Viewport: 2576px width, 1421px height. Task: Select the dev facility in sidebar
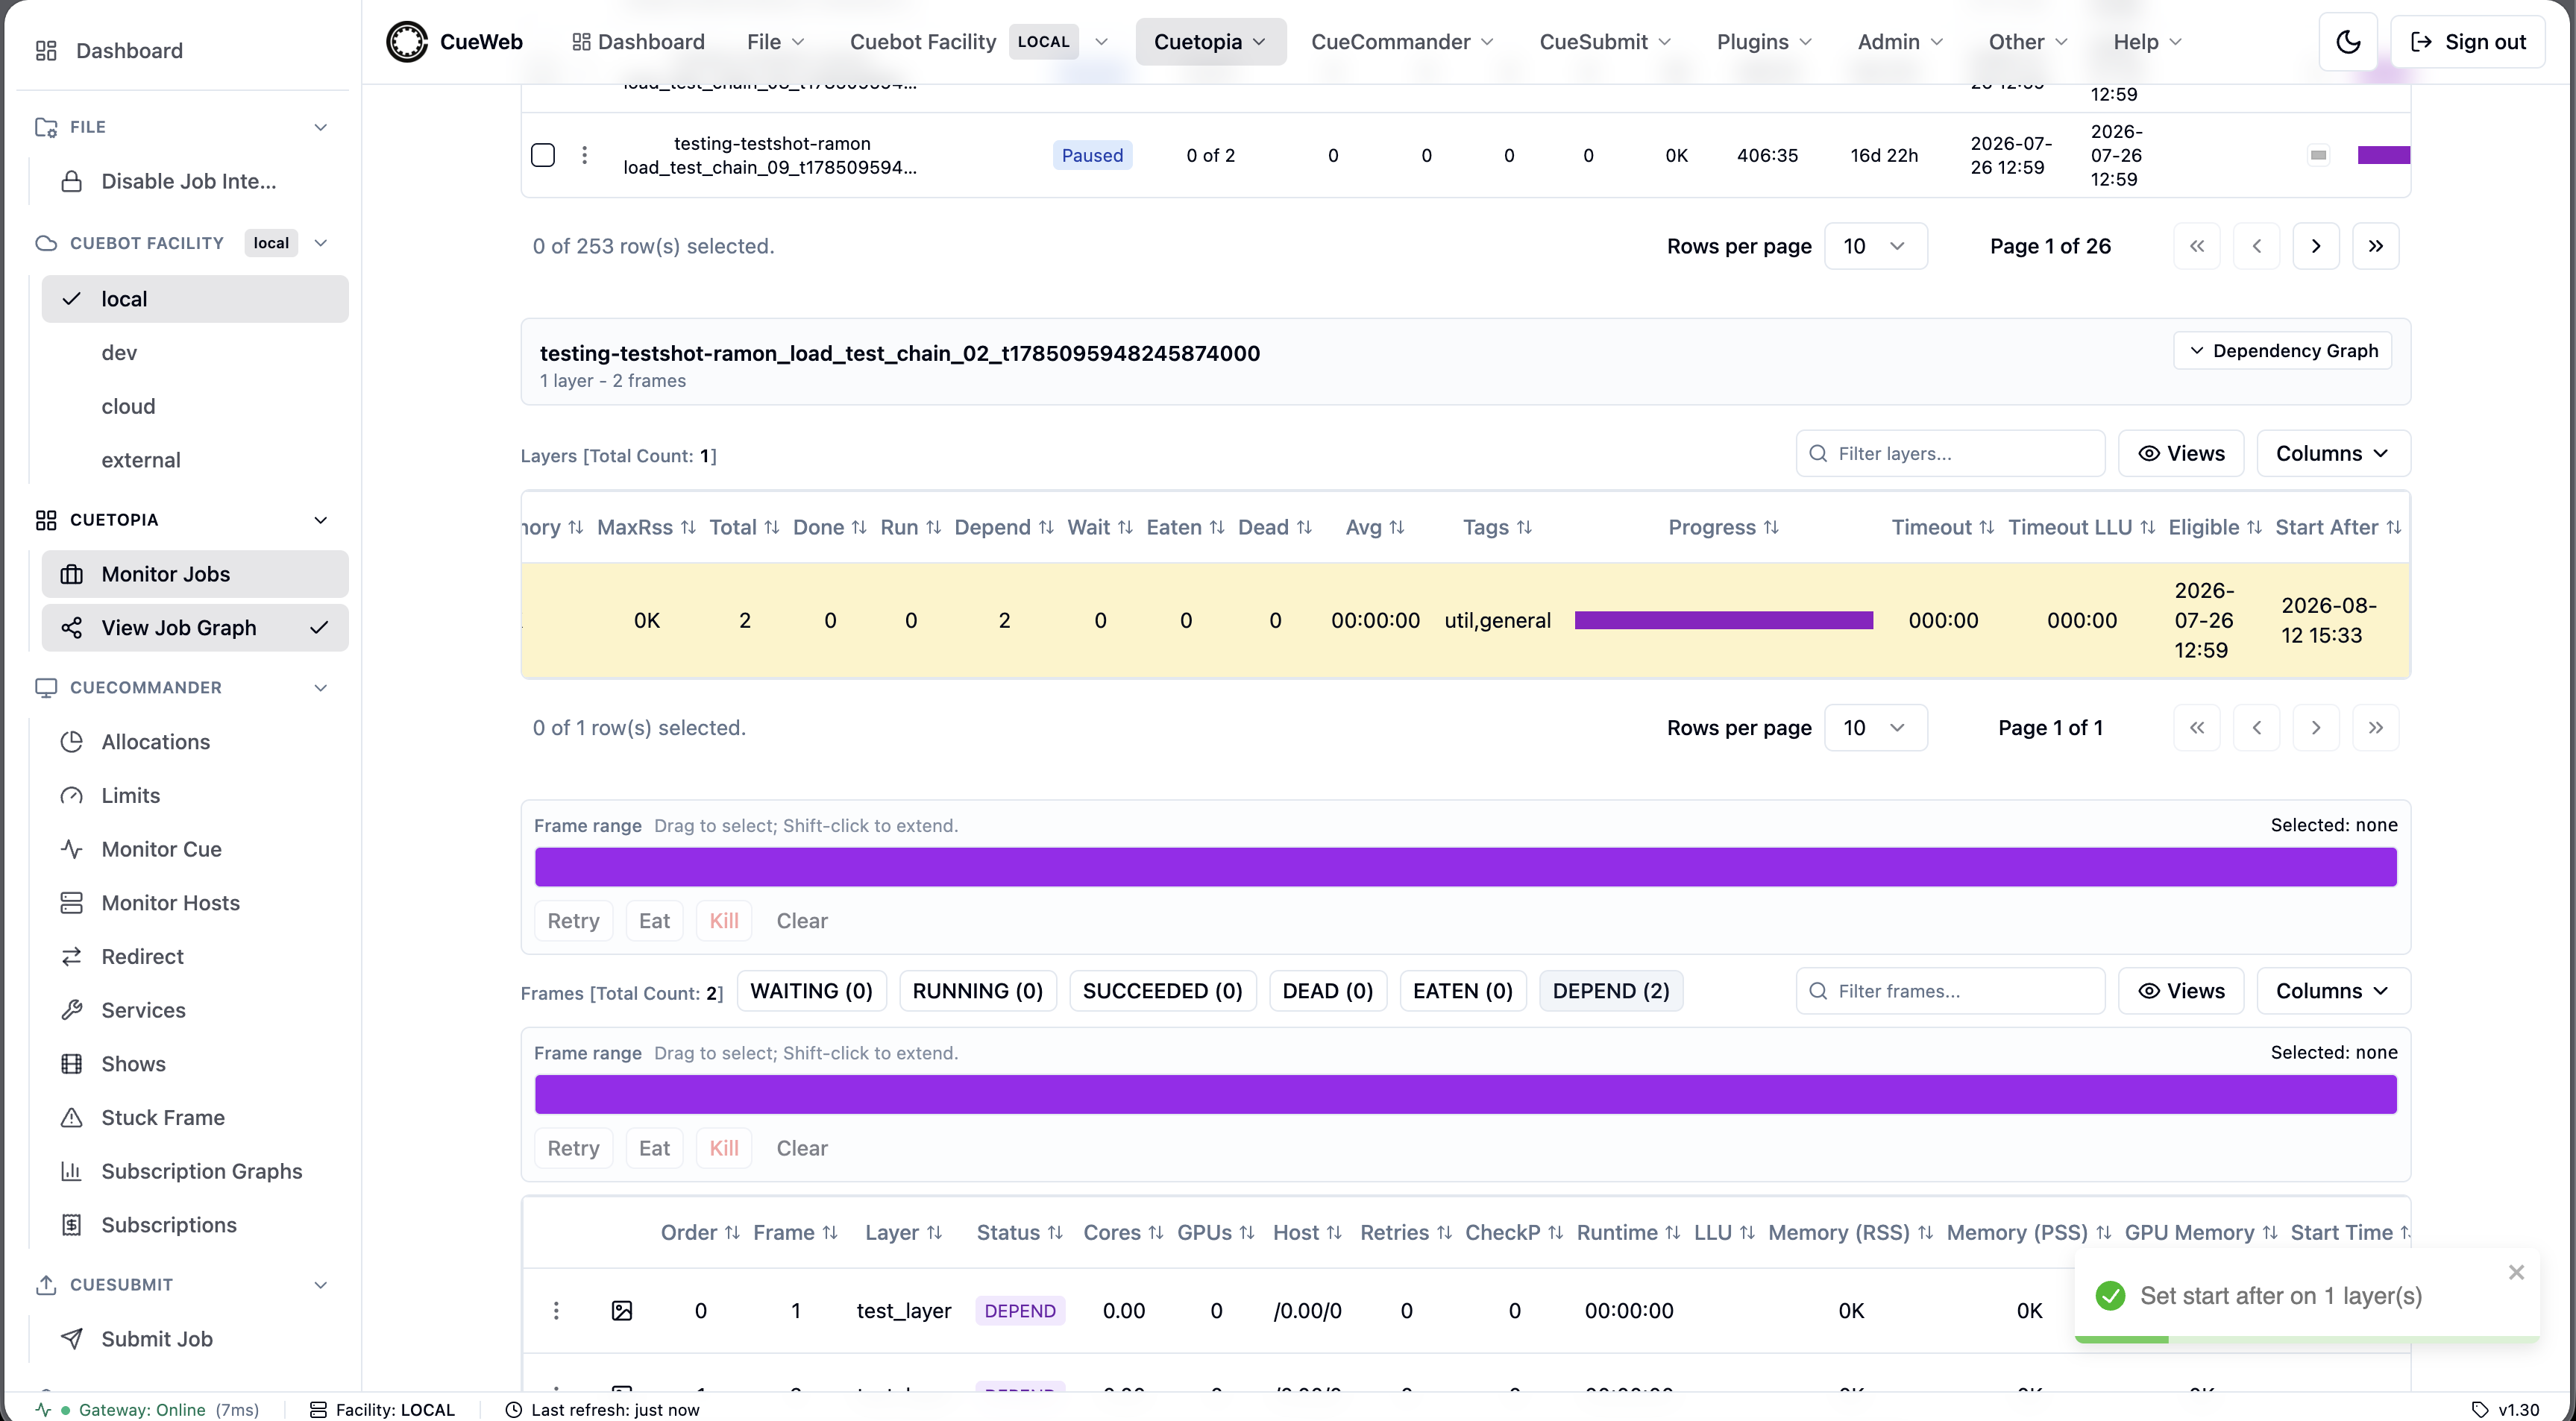[195, 353]
